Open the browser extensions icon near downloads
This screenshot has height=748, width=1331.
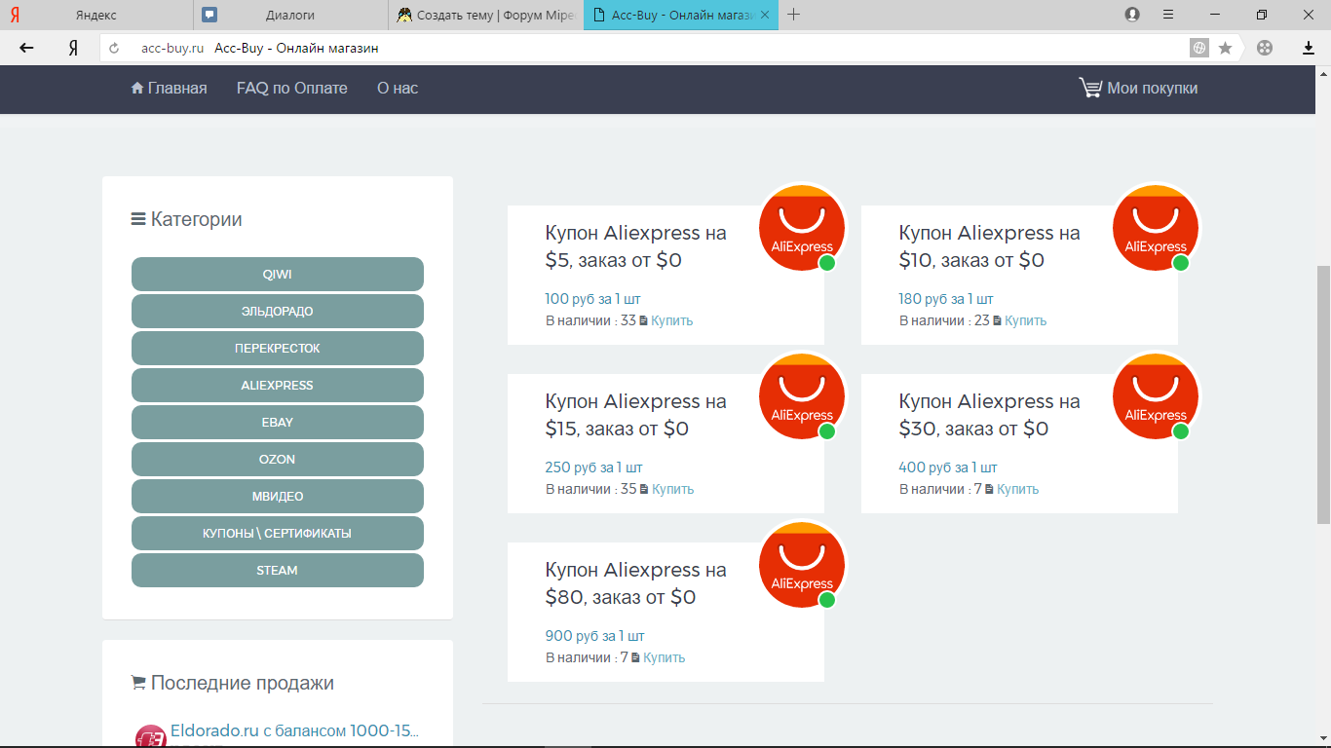pos(1265,48)
